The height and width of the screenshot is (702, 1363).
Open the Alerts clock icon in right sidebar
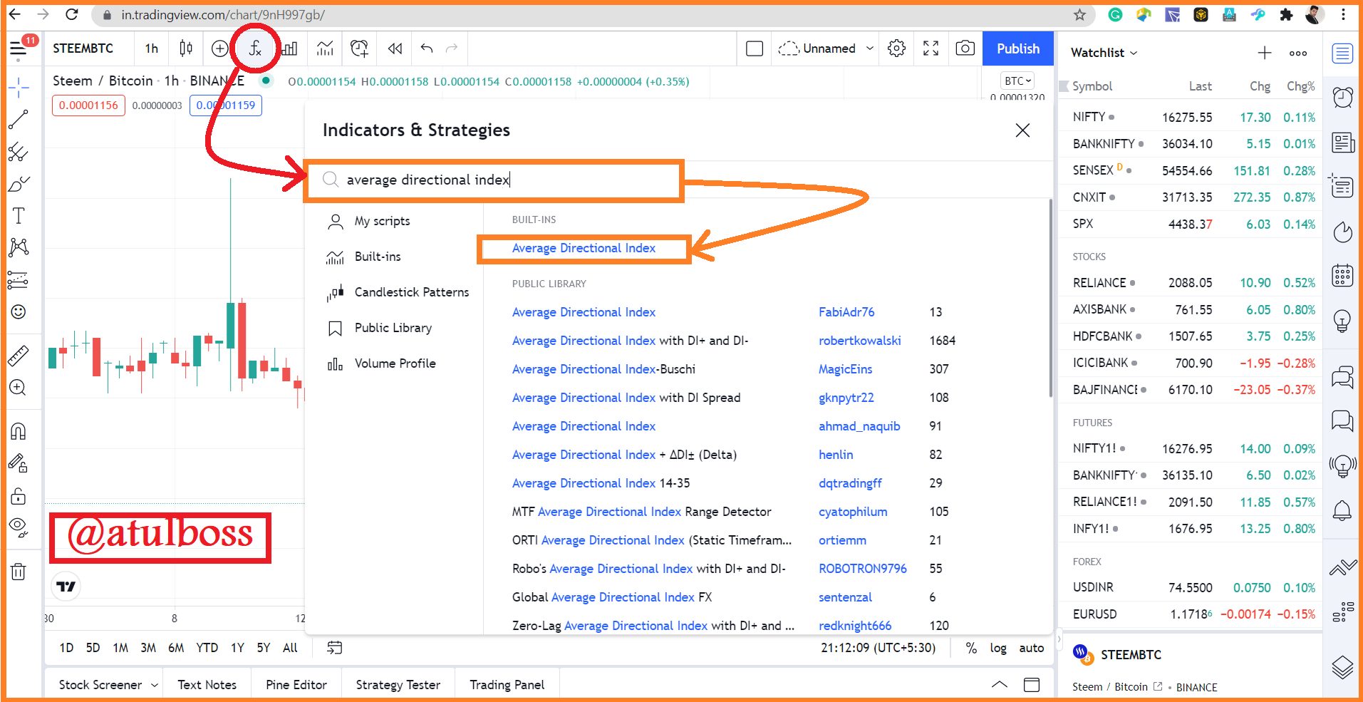click(1342, 97)
